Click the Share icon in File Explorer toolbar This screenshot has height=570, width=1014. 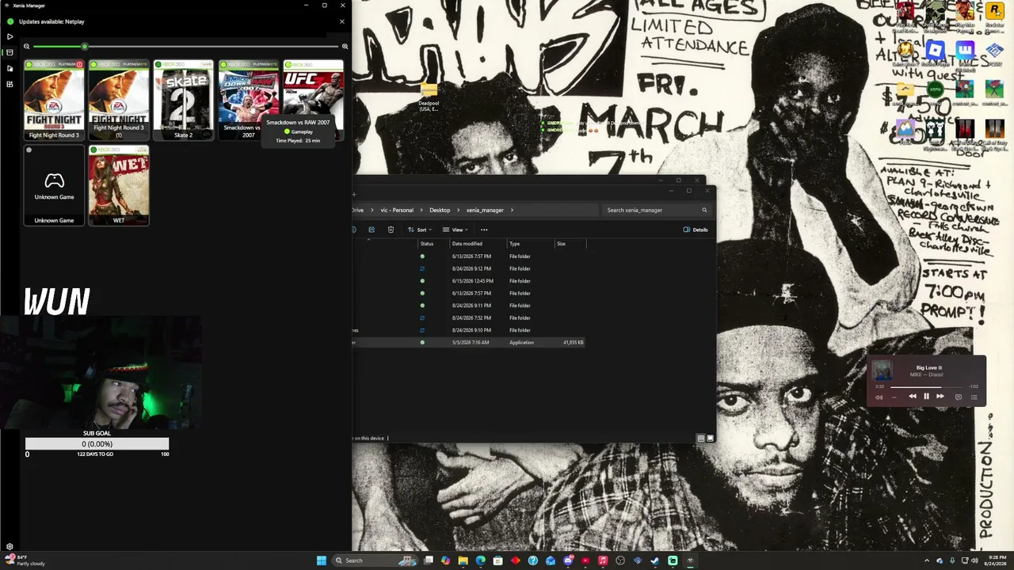[x=372, y=230]
